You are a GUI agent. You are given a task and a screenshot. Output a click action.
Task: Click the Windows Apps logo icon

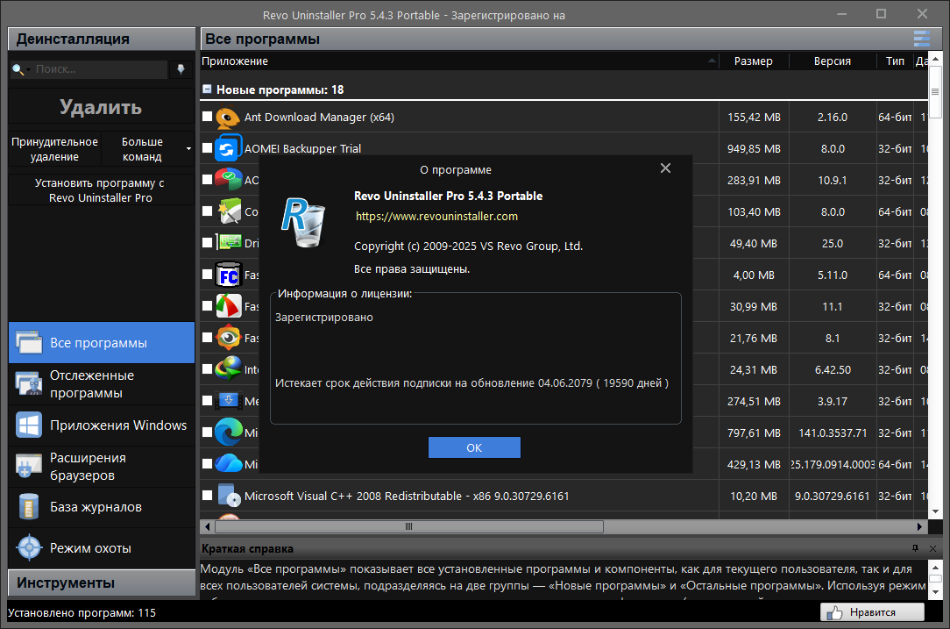click(x=29, y=425)
